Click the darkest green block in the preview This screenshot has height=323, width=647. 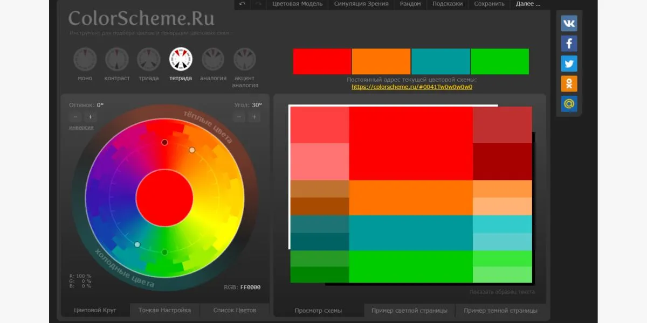click(320, 275)
